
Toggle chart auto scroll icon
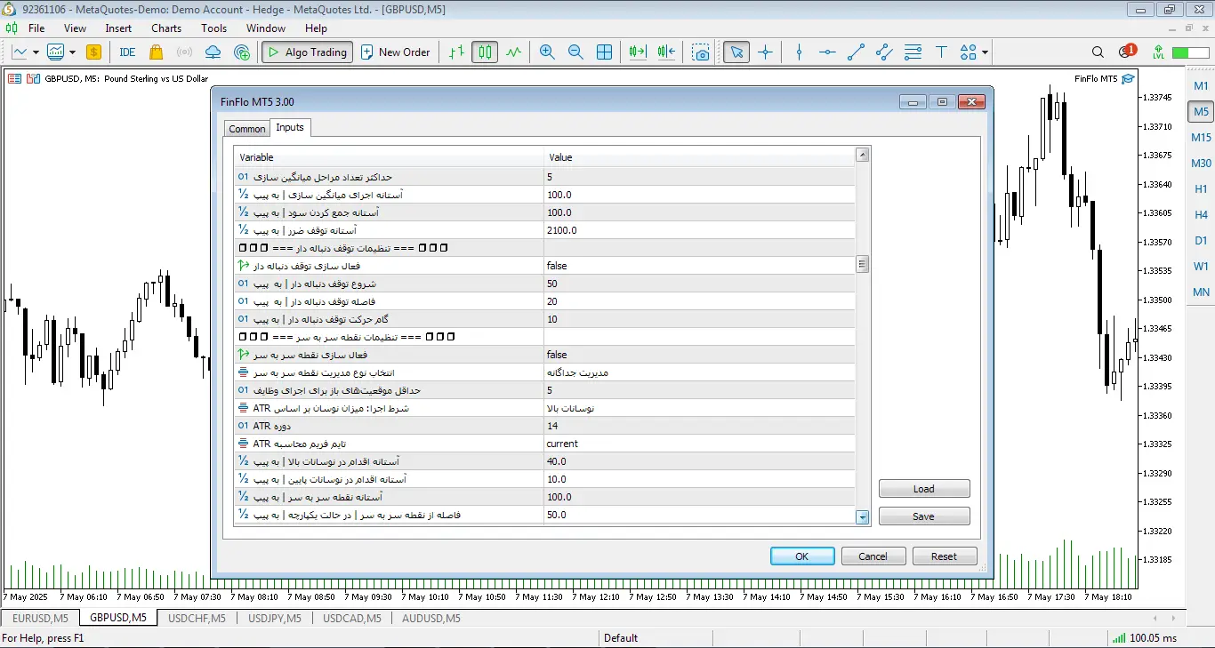[x=637, y=52]
